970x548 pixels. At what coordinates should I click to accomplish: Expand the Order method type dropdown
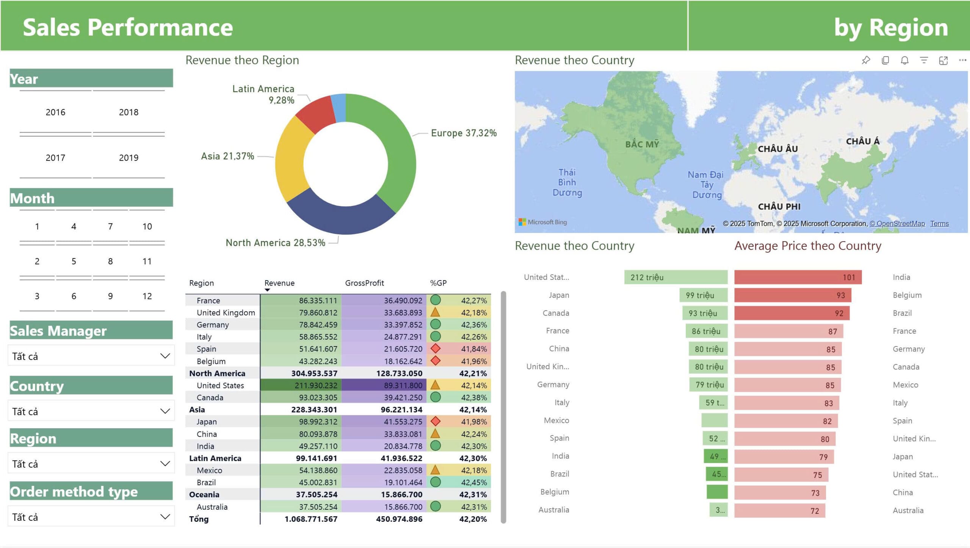pos(165,516)
